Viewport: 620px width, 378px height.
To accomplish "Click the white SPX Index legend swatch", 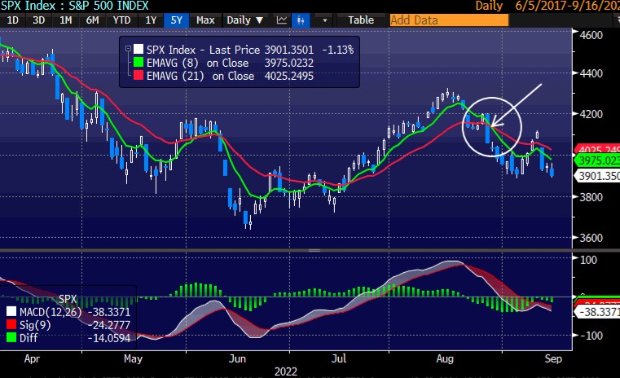I will coord(139,50).
